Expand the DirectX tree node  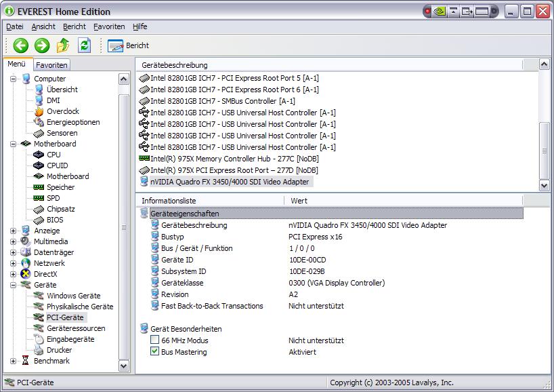(13, 274)
